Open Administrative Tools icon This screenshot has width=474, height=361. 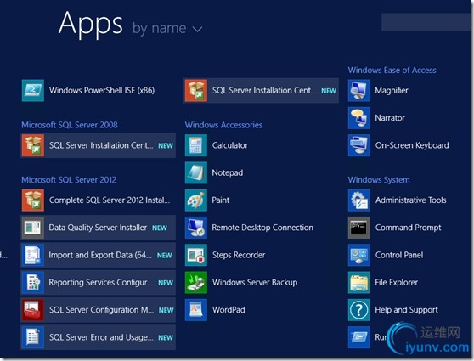click(359, 200)
